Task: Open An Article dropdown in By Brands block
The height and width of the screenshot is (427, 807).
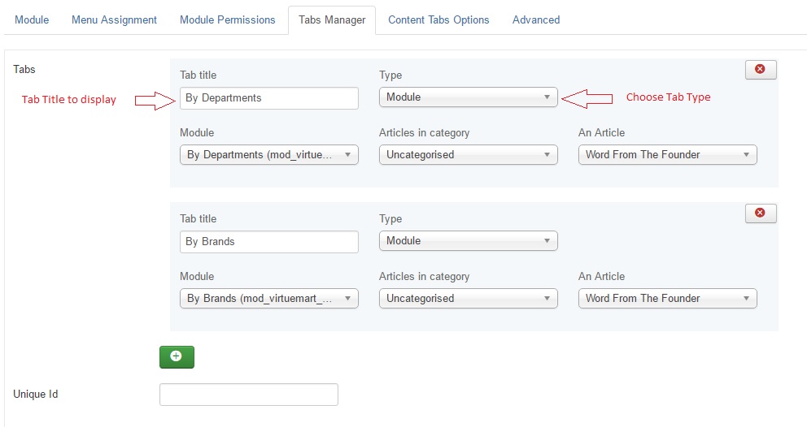Action: (x=668, y=299)
